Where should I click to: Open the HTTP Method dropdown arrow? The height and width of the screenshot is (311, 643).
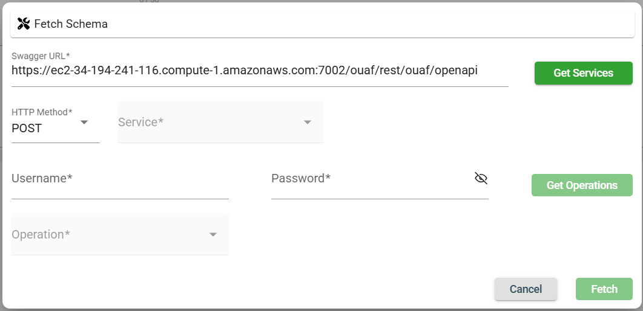[x=84, y=123]
